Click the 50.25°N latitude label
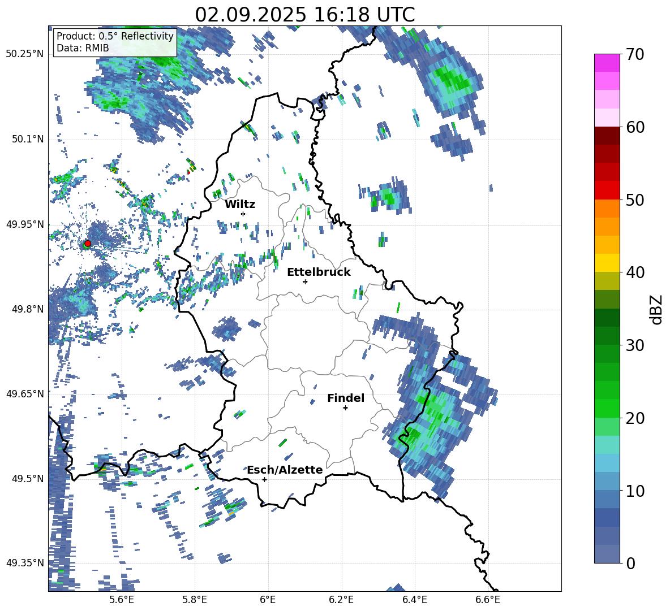Screen dimensions: 670x611 [x=25, y=54]
